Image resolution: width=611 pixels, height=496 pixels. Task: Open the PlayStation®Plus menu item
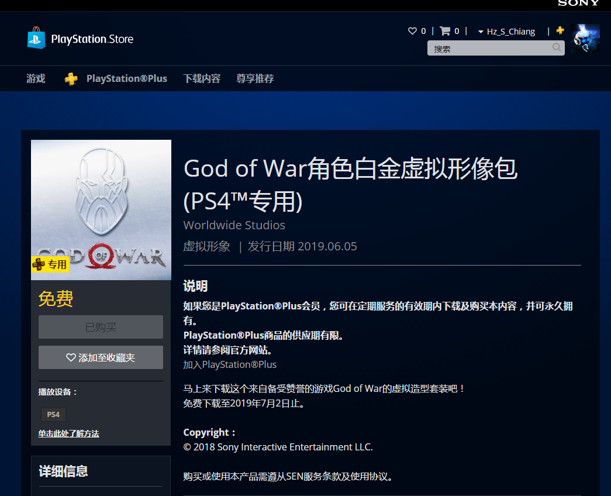127,78
